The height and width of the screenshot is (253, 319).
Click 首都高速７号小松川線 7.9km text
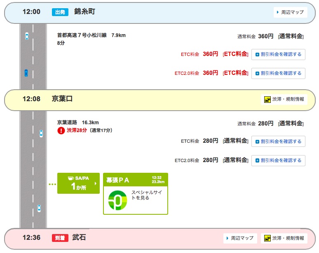click(x=91, y=35)
